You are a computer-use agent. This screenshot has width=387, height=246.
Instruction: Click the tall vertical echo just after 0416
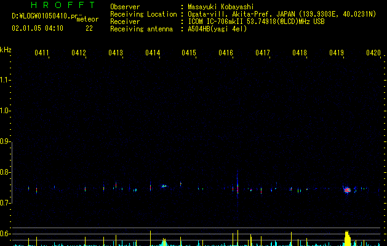tap(237, 184)
